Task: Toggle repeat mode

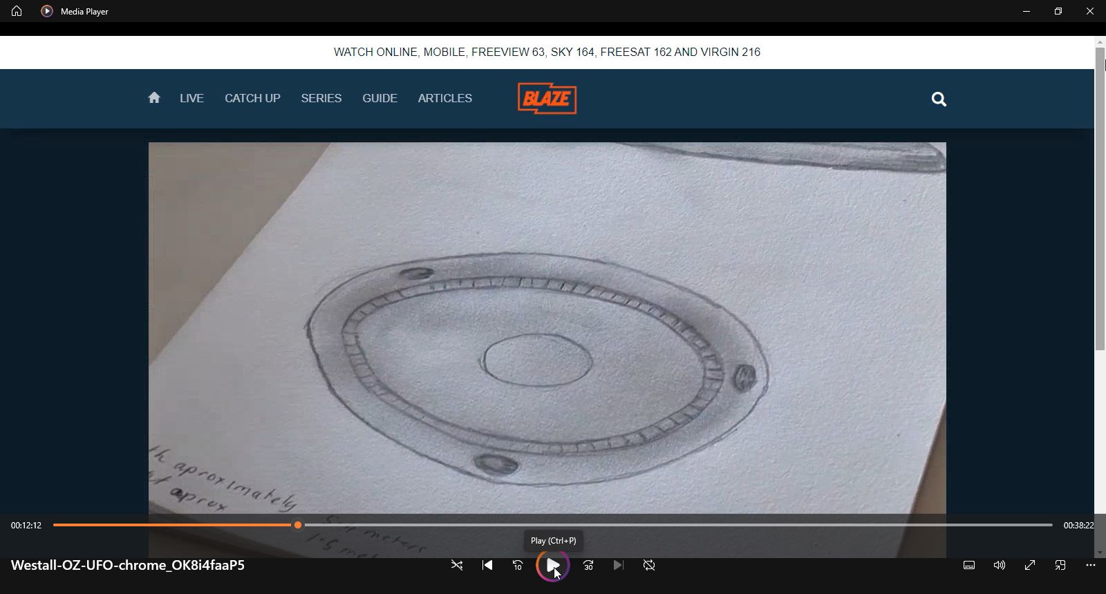Action: (649, 565)
